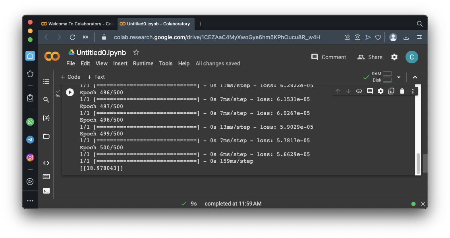Switch to Welcome To Colaboratory tab
This screenshot has height=238, width=450.
(77, 24)
